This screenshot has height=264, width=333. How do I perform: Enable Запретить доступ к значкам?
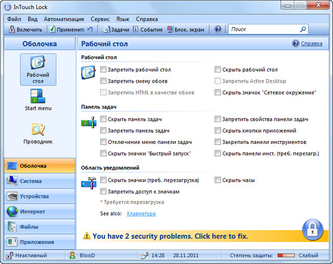103,191
